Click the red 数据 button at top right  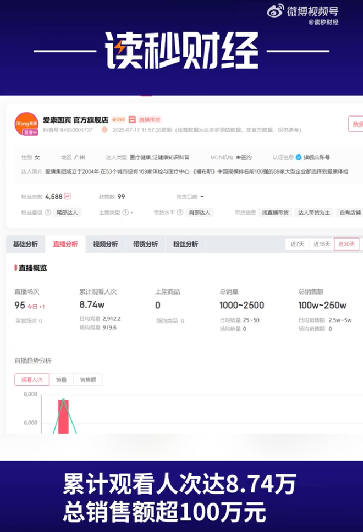pyautogui.click(x=356, y=124)
